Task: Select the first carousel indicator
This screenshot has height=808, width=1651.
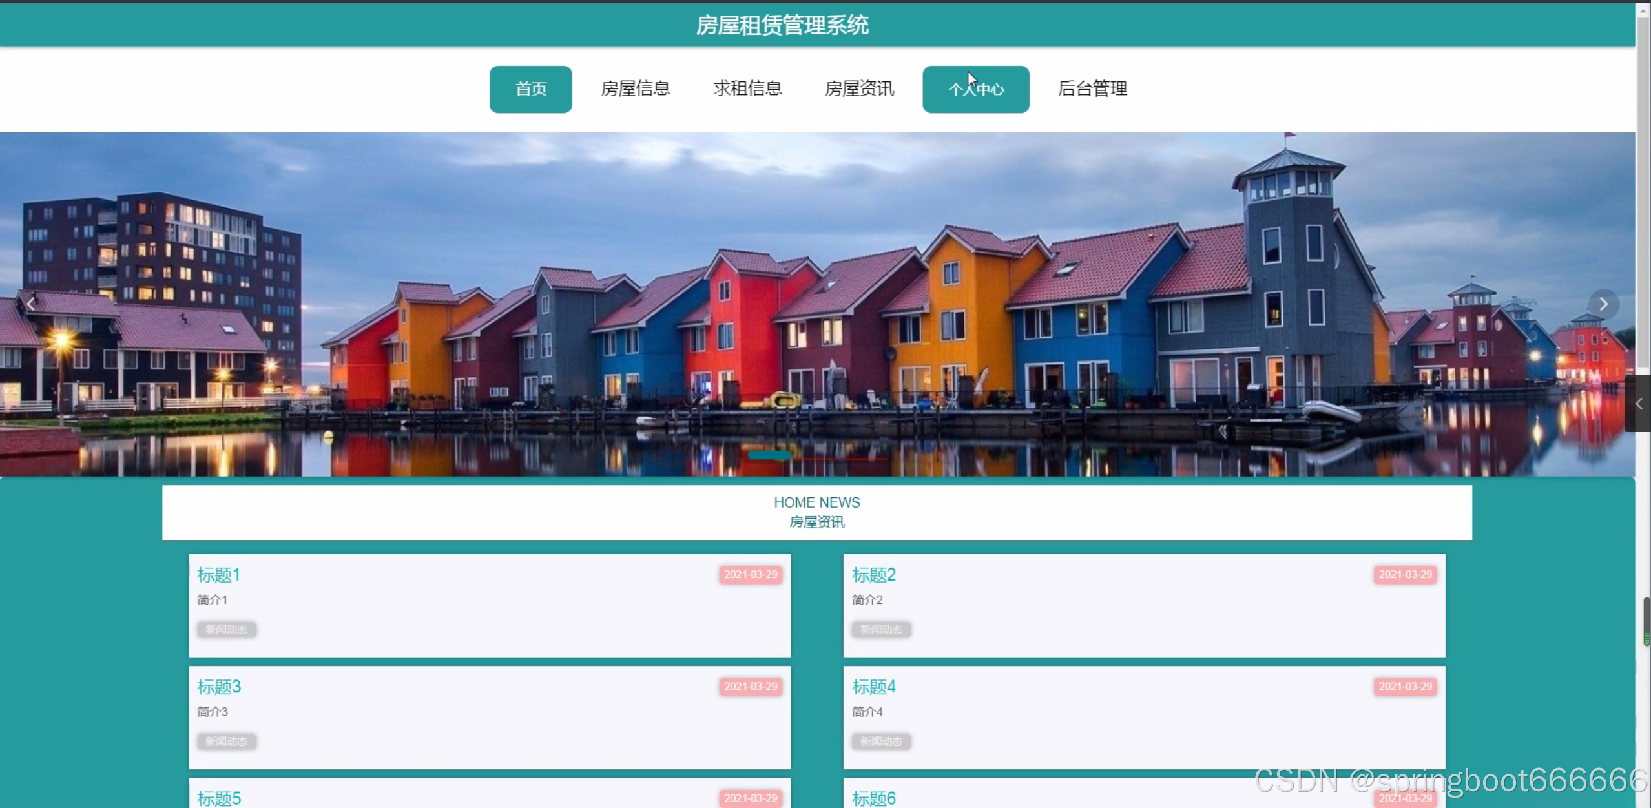Action: point(769,456)
